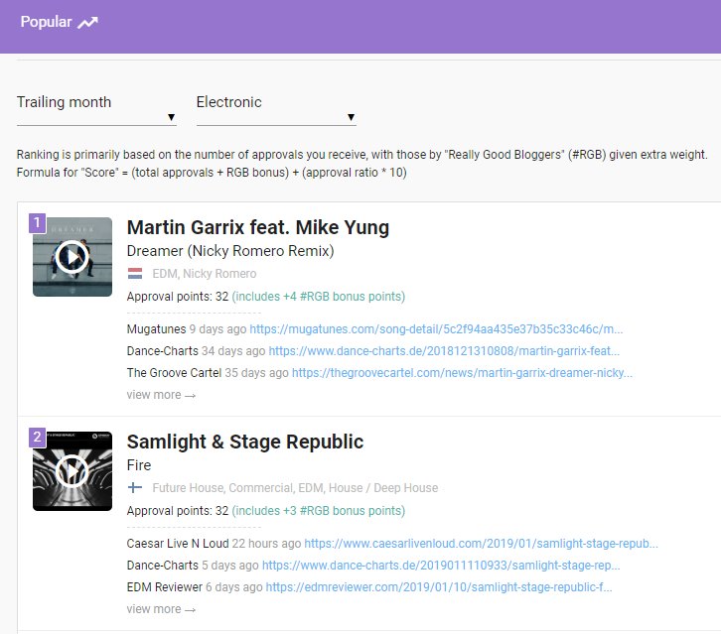Click the Dance-Charts name dated 34 days ago
The width and height of the screenshot is (721, 634).
tap(162, 351)
